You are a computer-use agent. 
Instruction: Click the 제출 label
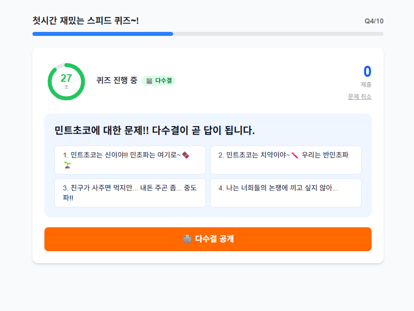tap(366, 84)
